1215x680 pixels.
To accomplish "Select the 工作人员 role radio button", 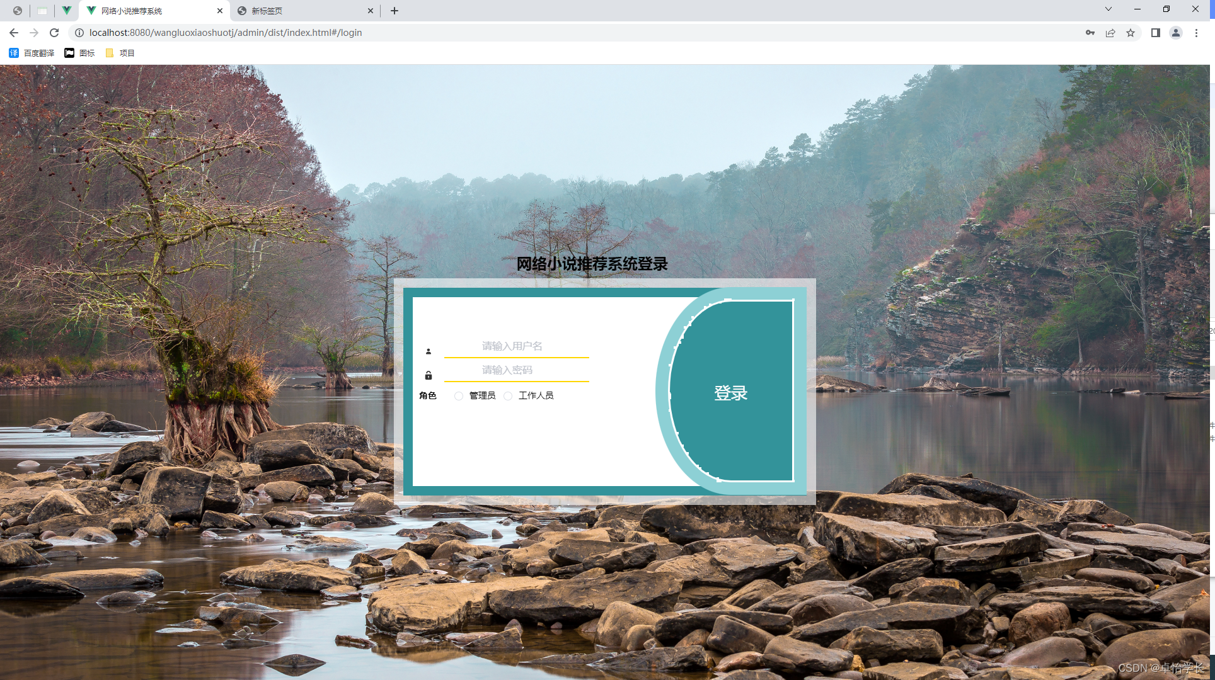I will pos(508,396).
